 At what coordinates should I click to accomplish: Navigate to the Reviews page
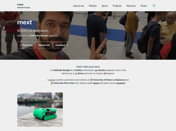pos(131,6)
